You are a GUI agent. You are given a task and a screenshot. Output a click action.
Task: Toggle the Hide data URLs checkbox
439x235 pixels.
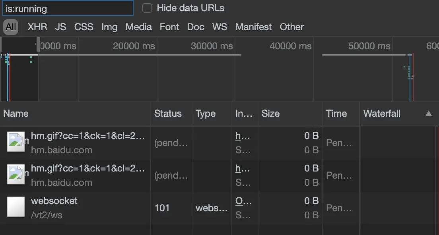(147, 8)
